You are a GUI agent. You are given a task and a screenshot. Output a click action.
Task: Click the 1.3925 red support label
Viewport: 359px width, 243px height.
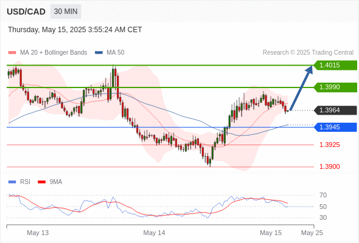(329, 145)
